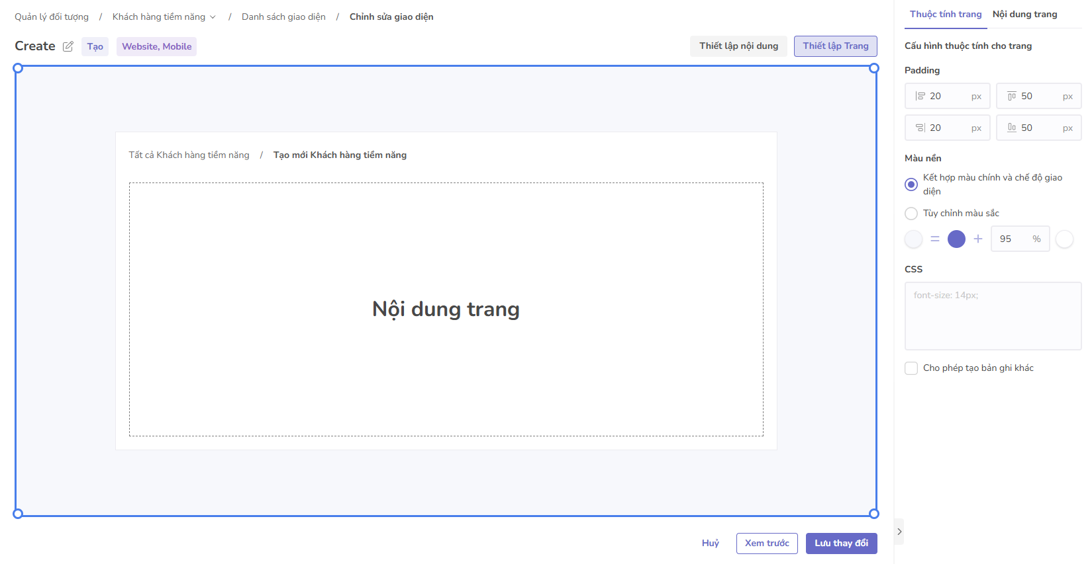
Task: Expand Khách hàng tiềm năng breadcrumb dropdown
Action: tap(213, 17)
